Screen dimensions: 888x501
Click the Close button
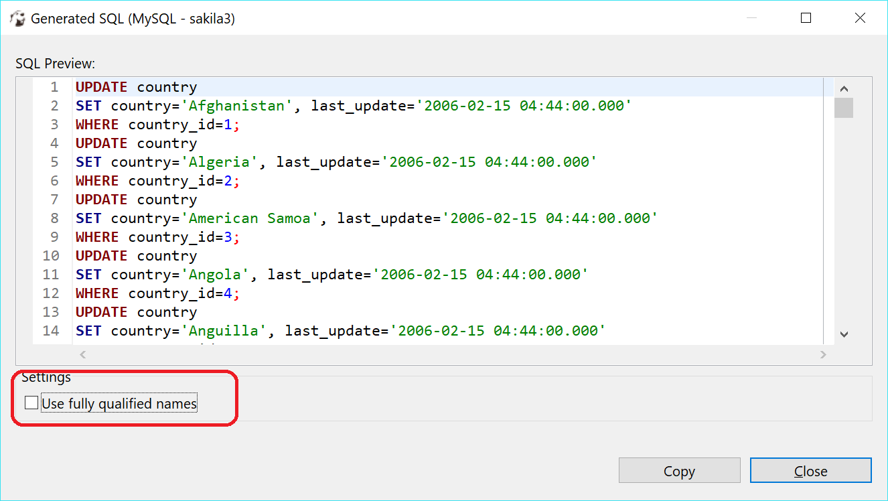click(810, 470)
